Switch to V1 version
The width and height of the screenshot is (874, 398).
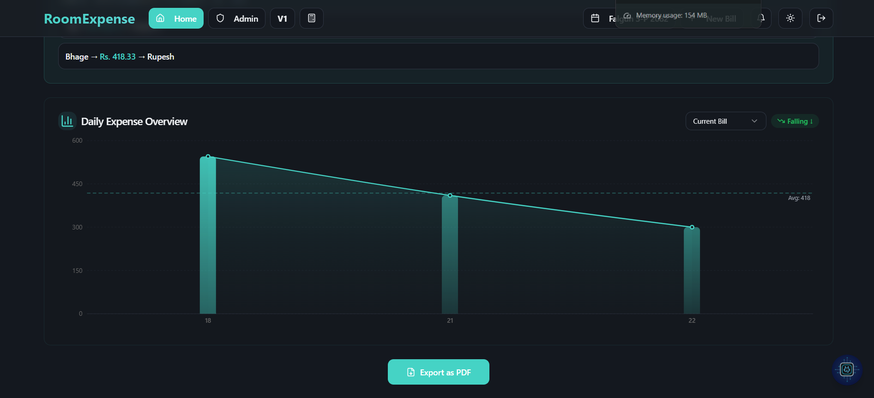point(282,18)
